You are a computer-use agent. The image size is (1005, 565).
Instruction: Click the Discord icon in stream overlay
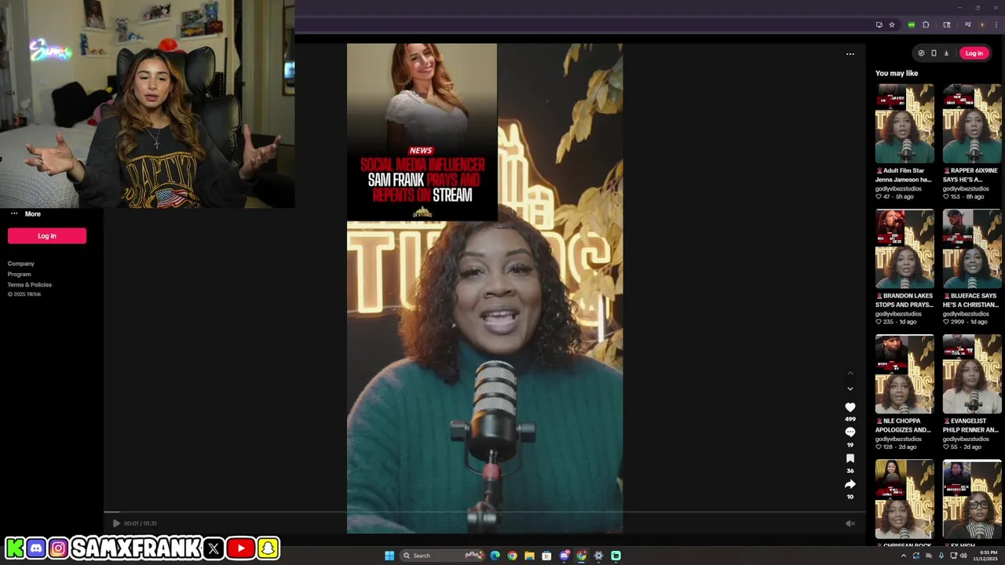pyautogui.click(x=36, y=548)
